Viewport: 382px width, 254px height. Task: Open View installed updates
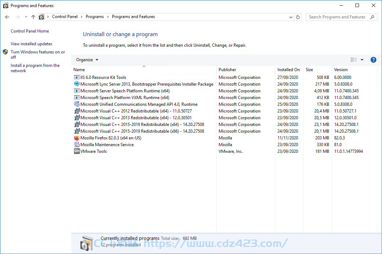tap(32, 44)
